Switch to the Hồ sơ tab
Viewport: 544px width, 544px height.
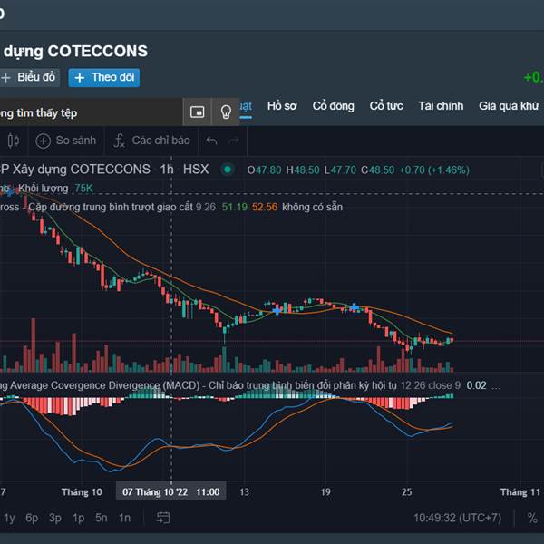(x=282, y=106)
